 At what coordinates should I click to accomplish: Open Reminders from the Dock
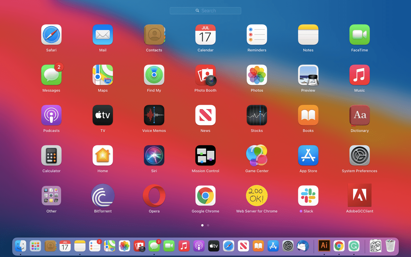click(x=95, y=246)
